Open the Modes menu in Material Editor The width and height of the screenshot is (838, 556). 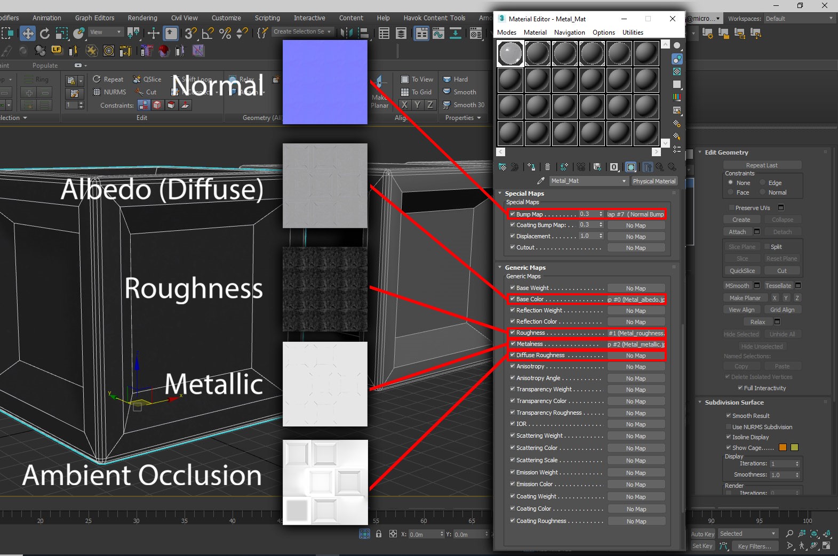[x=507, y=32]
